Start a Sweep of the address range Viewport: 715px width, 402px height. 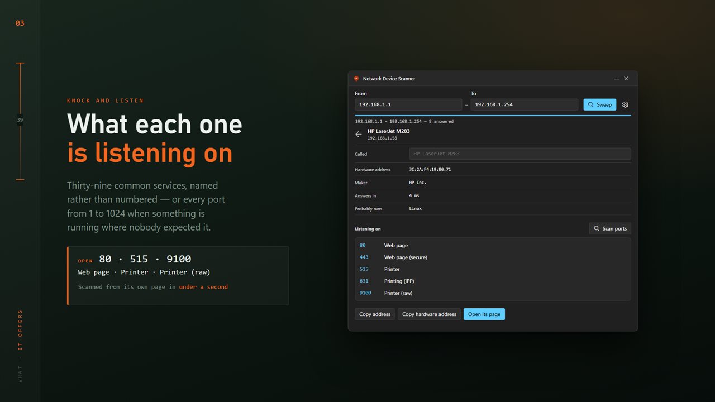tap(600, 104)
